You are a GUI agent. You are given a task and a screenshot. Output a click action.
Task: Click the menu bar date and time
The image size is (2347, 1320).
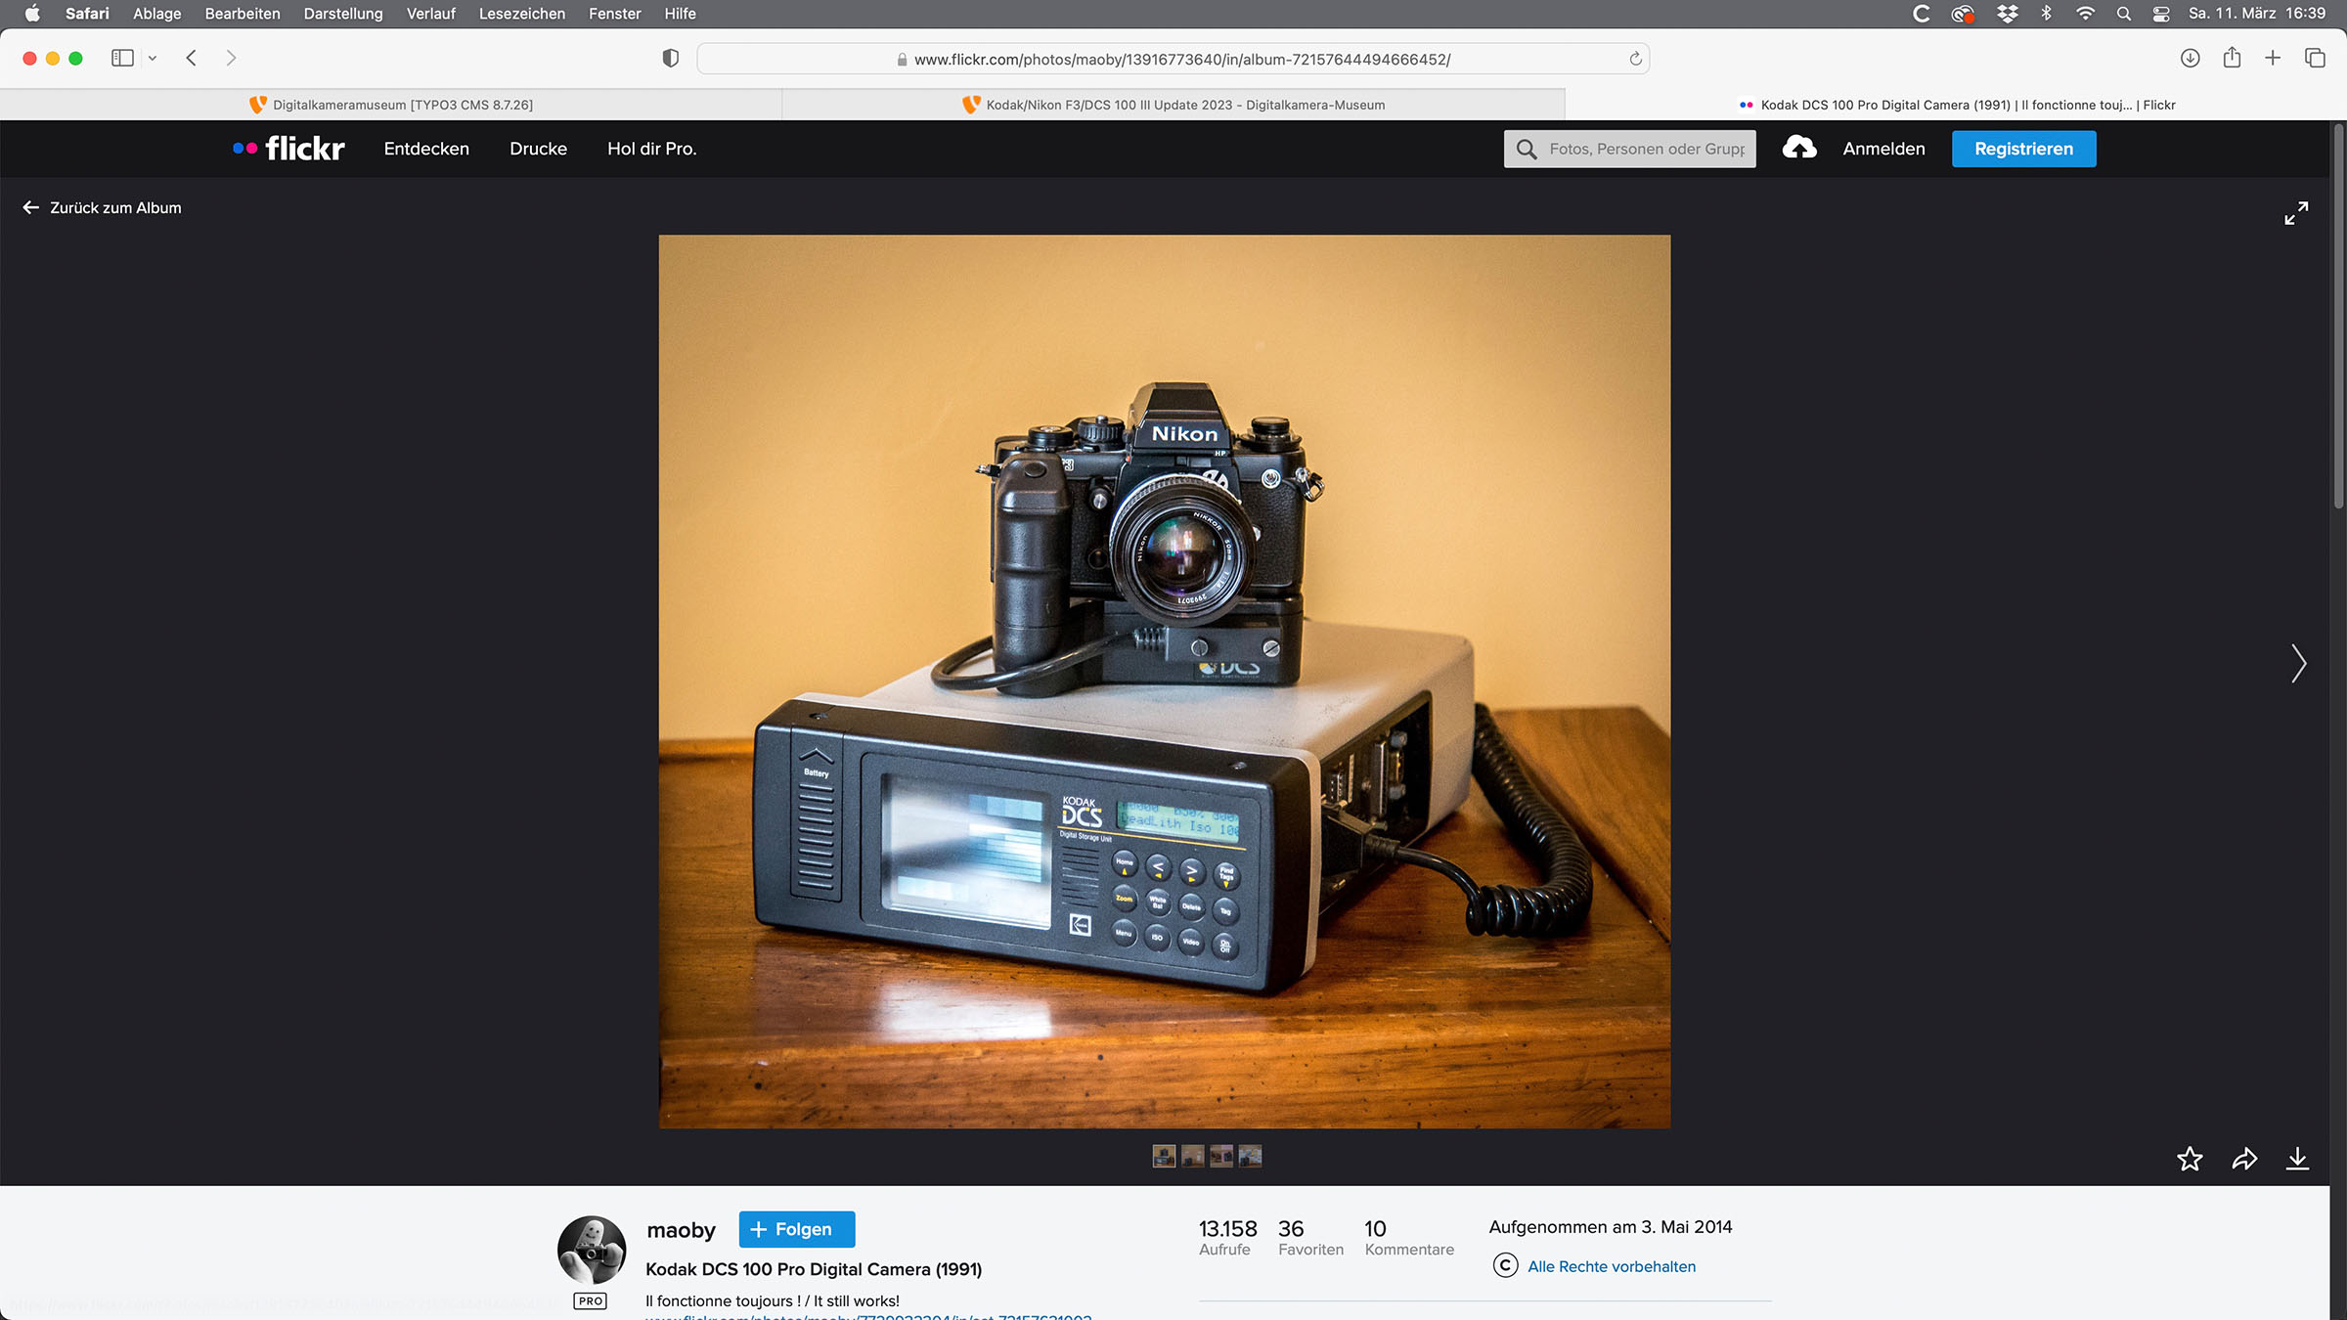pos(2257,14)
